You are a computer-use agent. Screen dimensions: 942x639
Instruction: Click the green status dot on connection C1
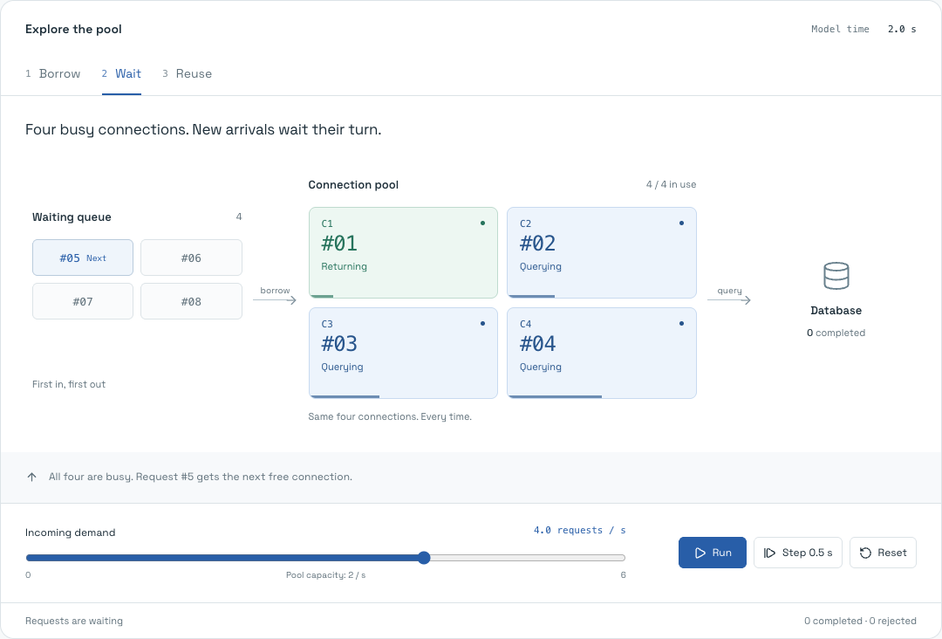[482, 223]
